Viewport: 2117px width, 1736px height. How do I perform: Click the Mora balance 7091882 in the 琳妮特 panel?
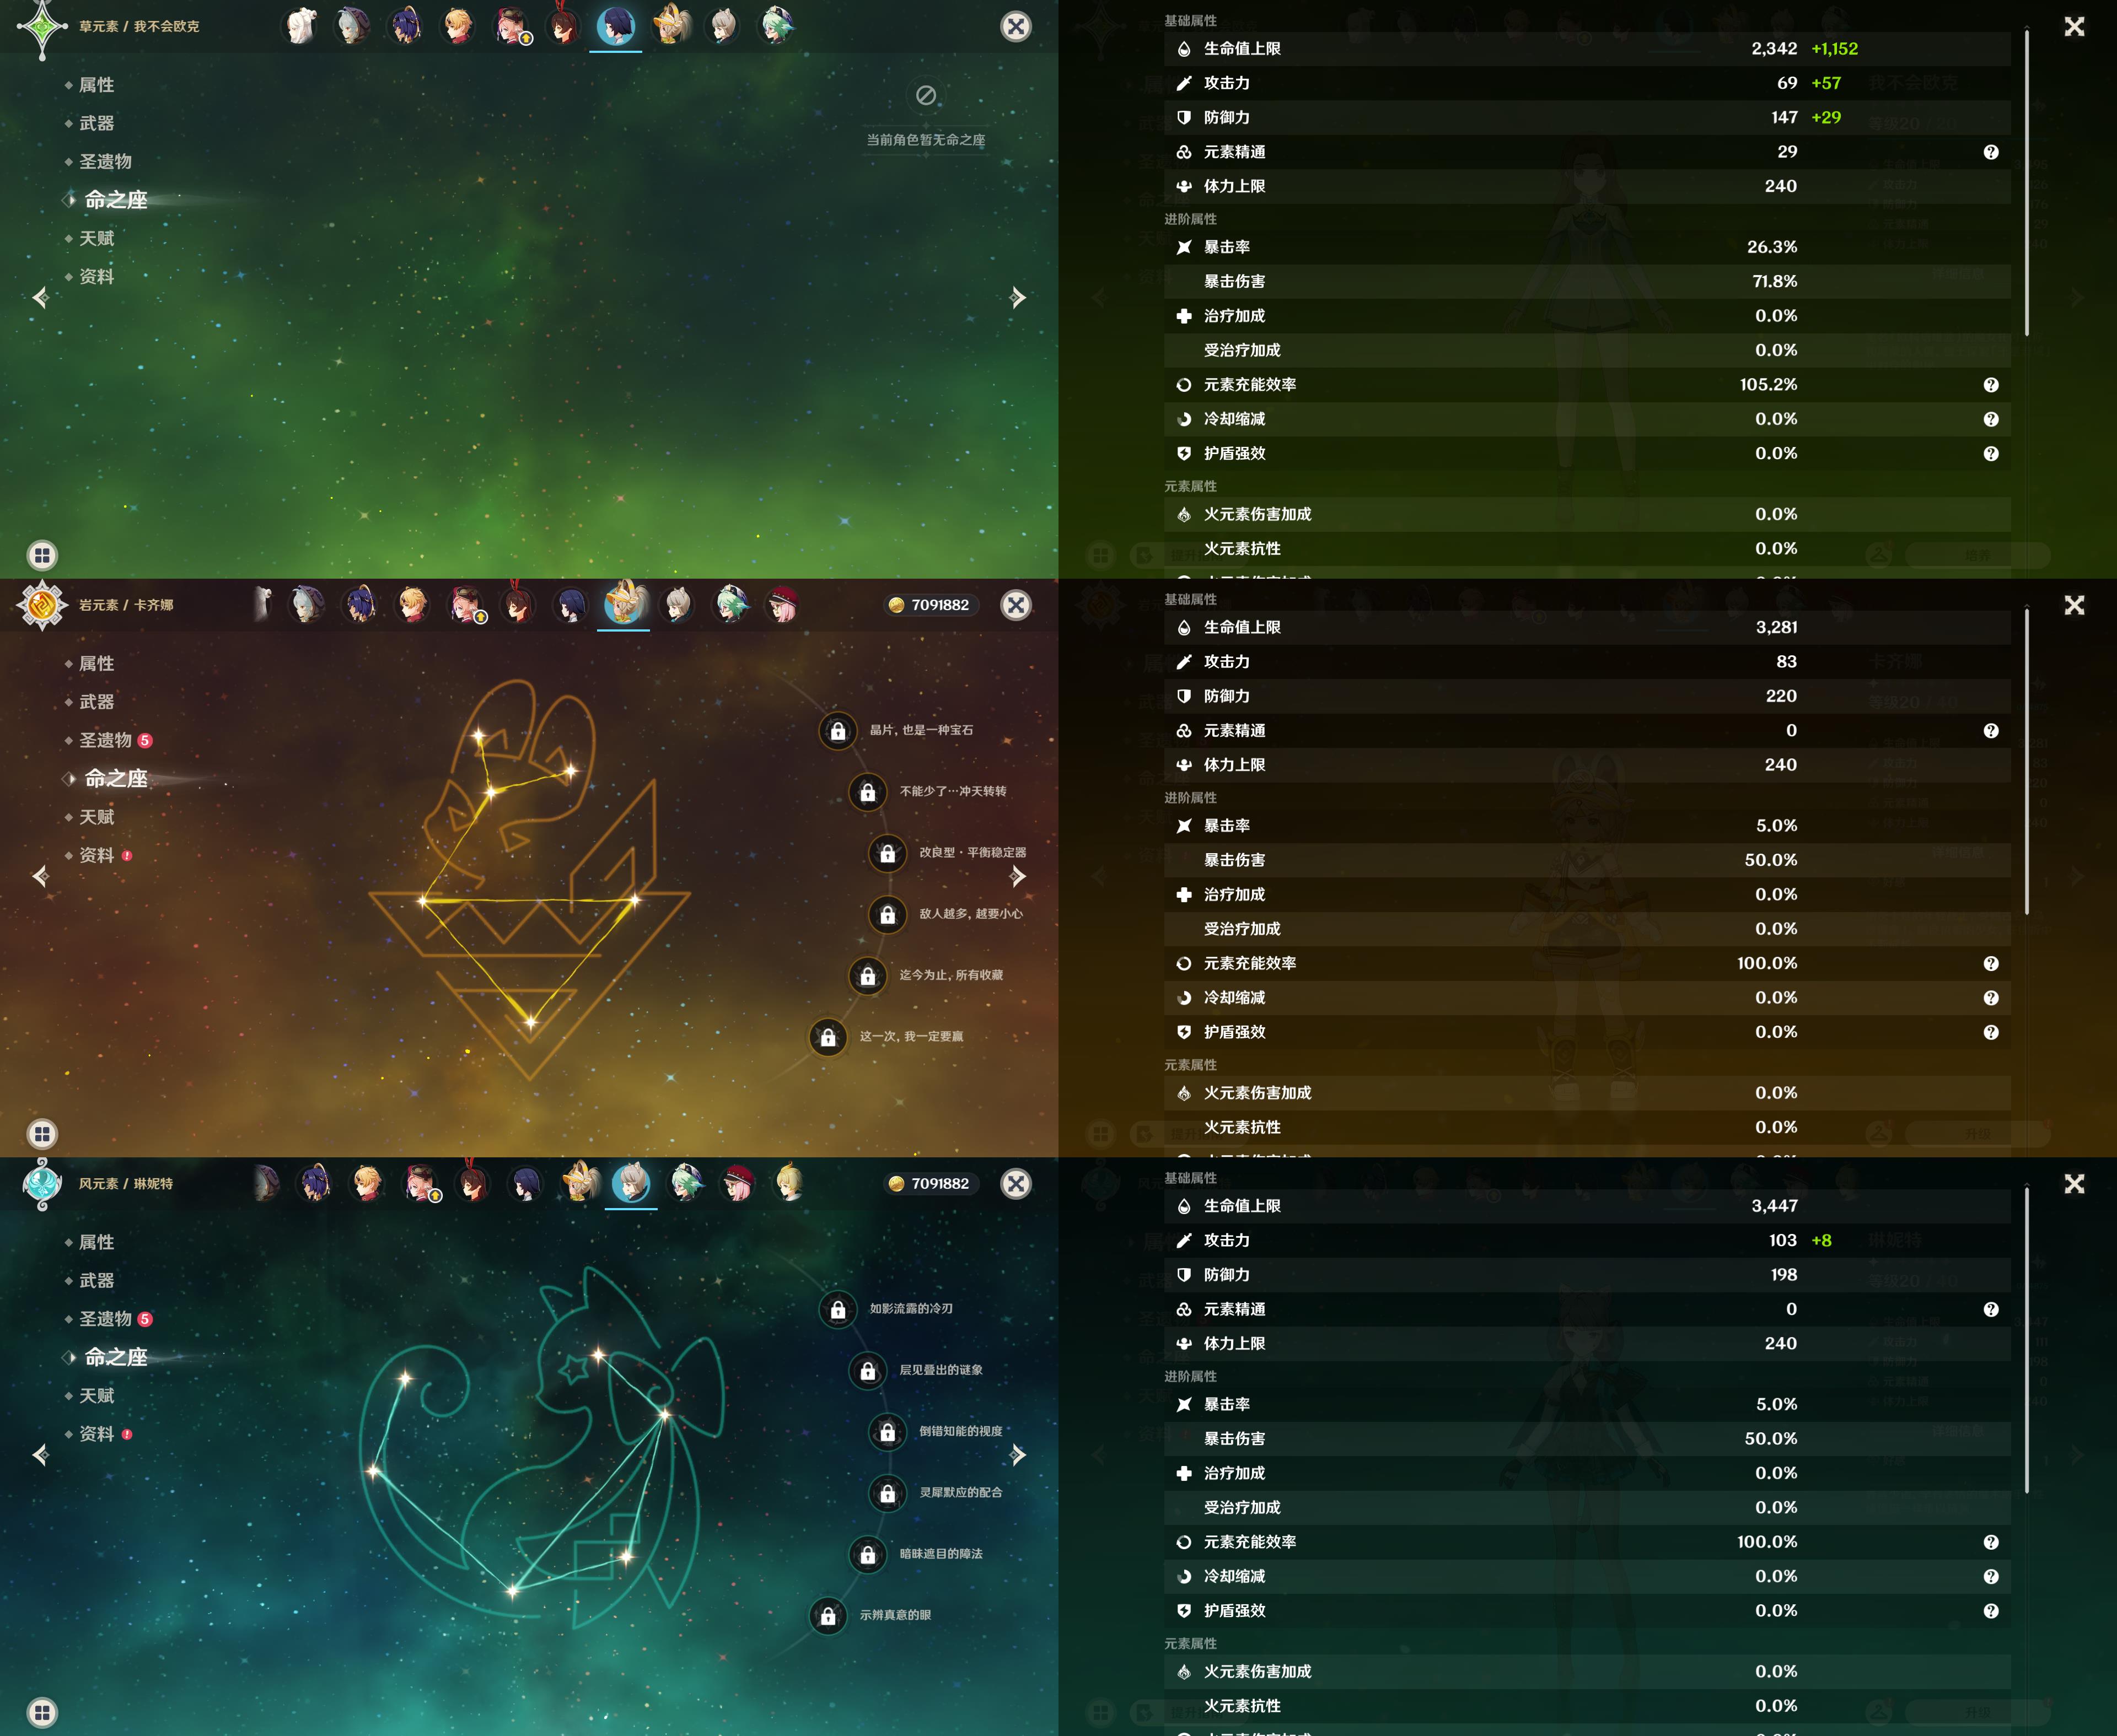click(929, 1184)
